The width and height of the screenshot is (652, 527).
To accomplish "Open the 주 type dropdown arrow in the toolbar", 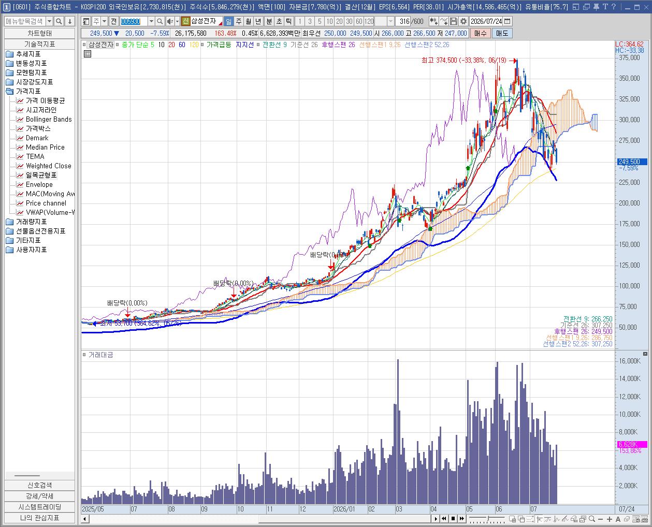I will tap(105, 21).
